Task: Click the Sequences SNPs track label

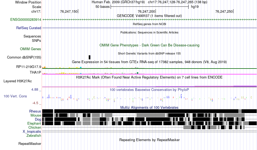Action: click(x=32, y=38)
